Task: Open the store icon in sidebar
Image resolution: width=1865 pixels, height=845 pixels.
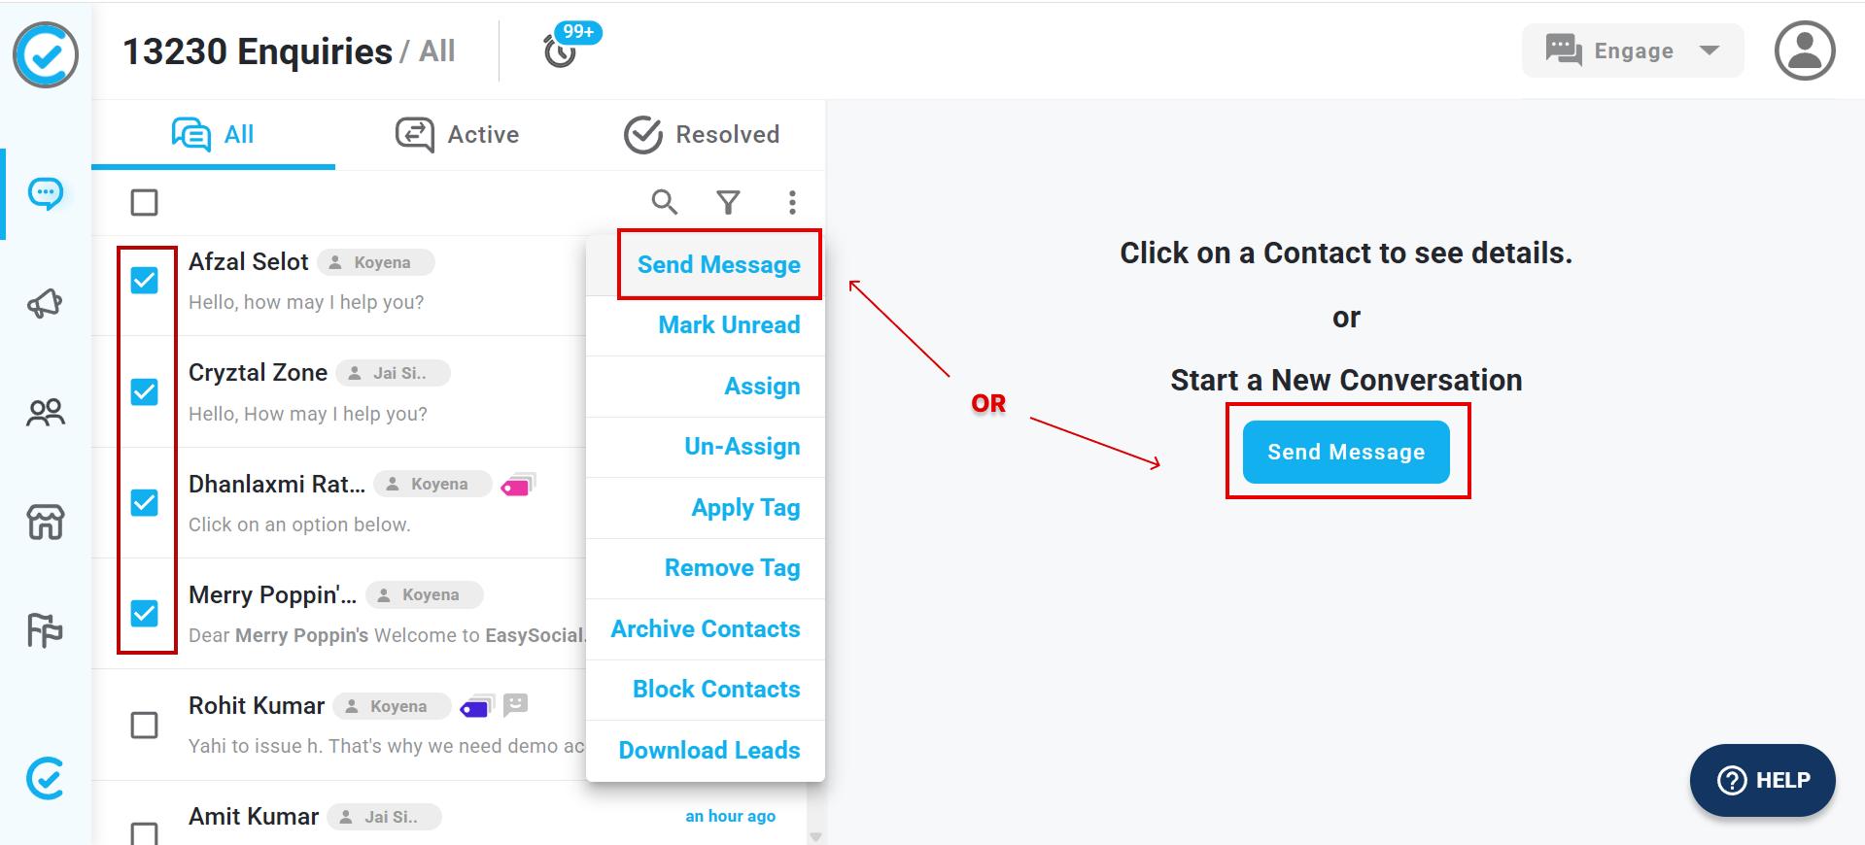Action: point(46,522)
